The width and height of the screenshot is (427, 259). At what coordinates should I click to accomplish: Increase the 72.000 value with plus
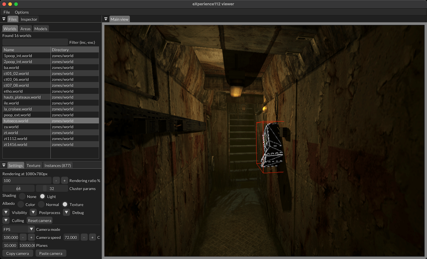click(x=92, y=237)
